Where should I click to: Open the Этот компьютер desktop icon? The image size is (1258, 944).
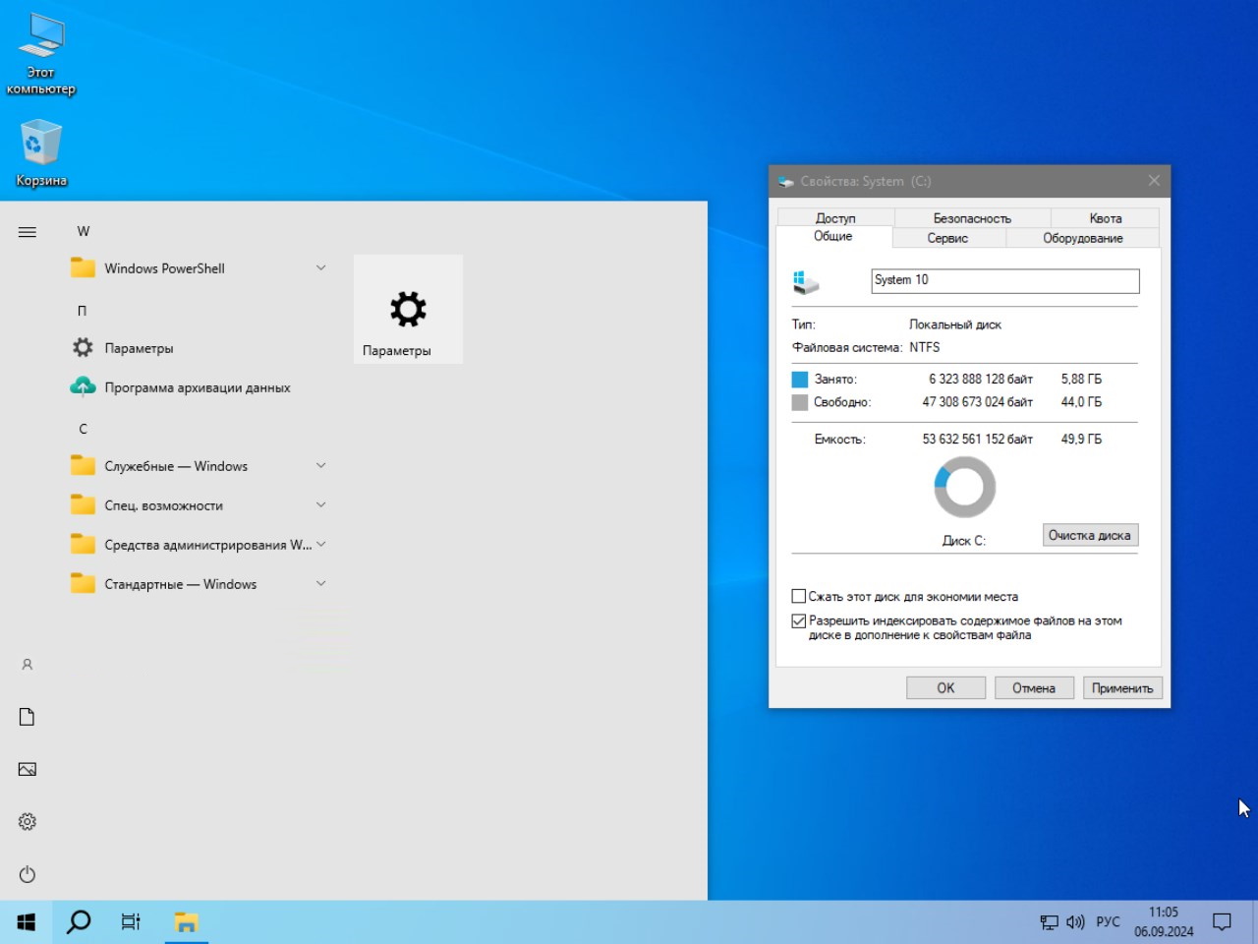click(40, 55)
